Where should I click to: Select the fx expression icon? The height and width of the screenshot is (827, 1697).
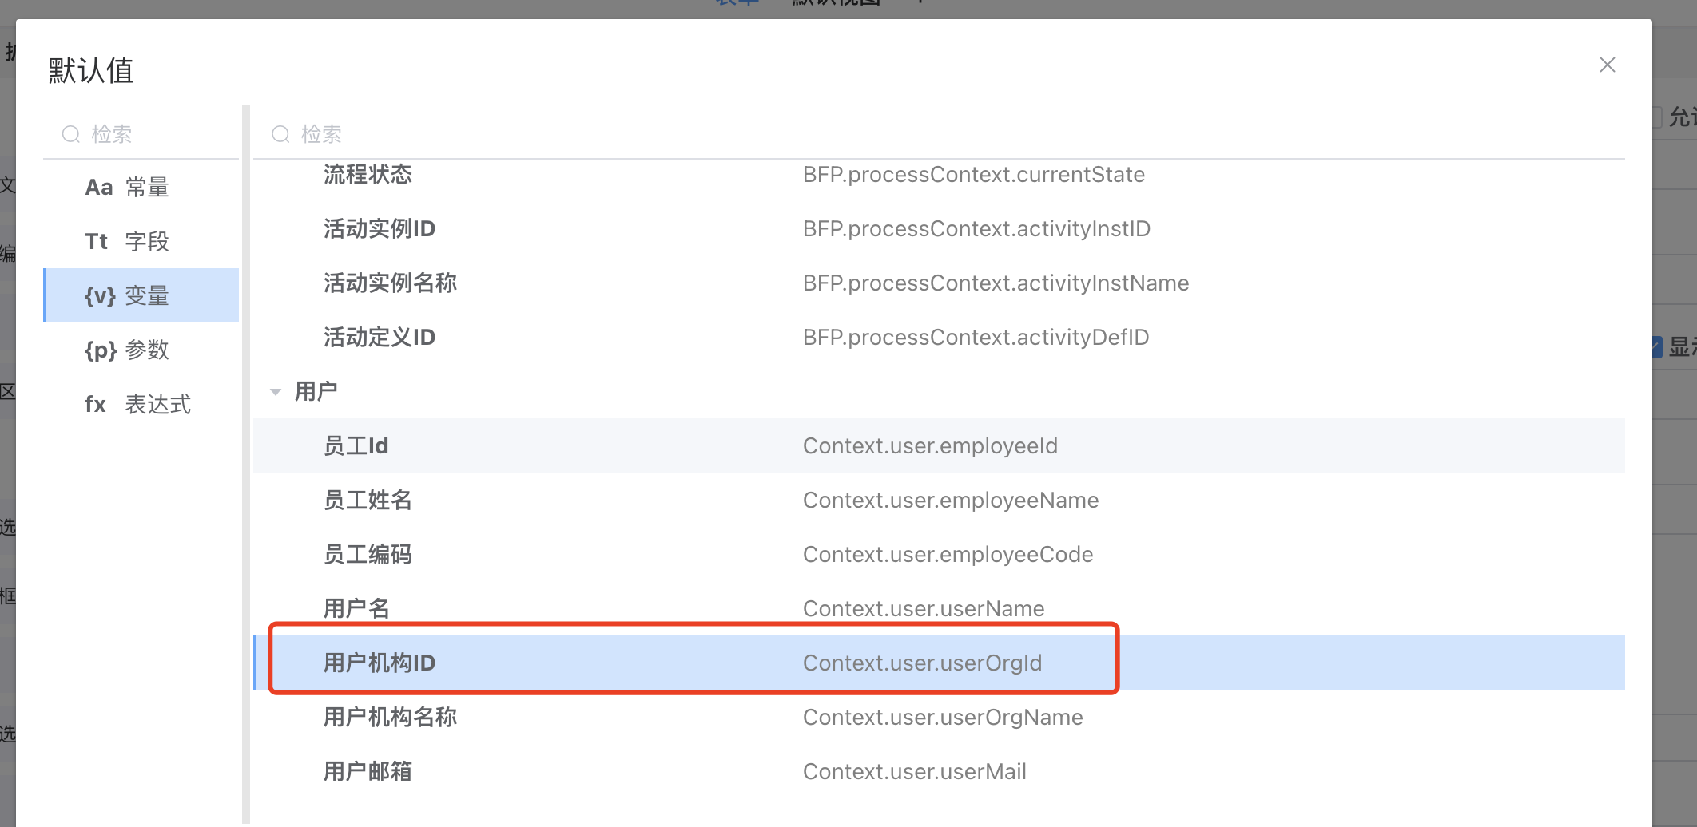[96, 405]
